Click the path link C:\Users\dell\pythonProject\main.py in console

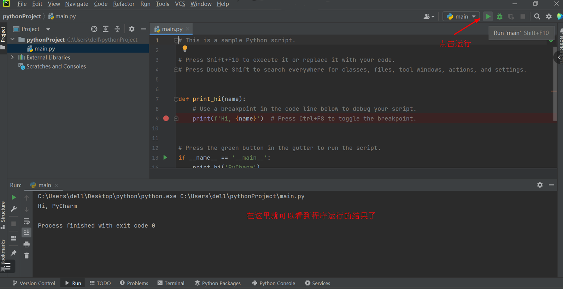pyautogui.click(x=242, y=196)
